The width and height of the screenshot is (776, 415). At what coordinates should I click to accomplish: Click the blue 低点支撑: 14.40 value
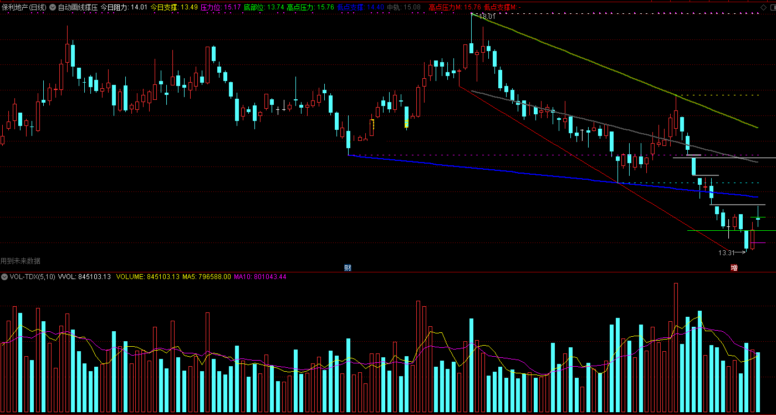coord(360,8)
